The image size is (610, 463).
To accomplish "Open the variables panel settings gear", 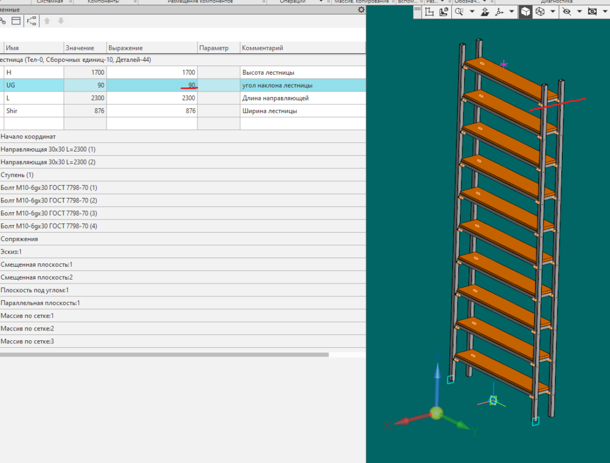I will point(361,10).
